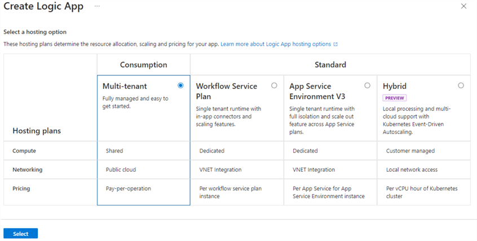Click the Multi-tenant plan title
477x241 pixels.
125,86
